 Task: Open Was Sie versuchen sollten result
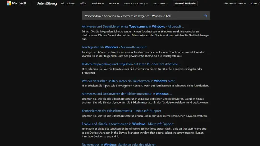pyautogui.click(x=130, y=81)
